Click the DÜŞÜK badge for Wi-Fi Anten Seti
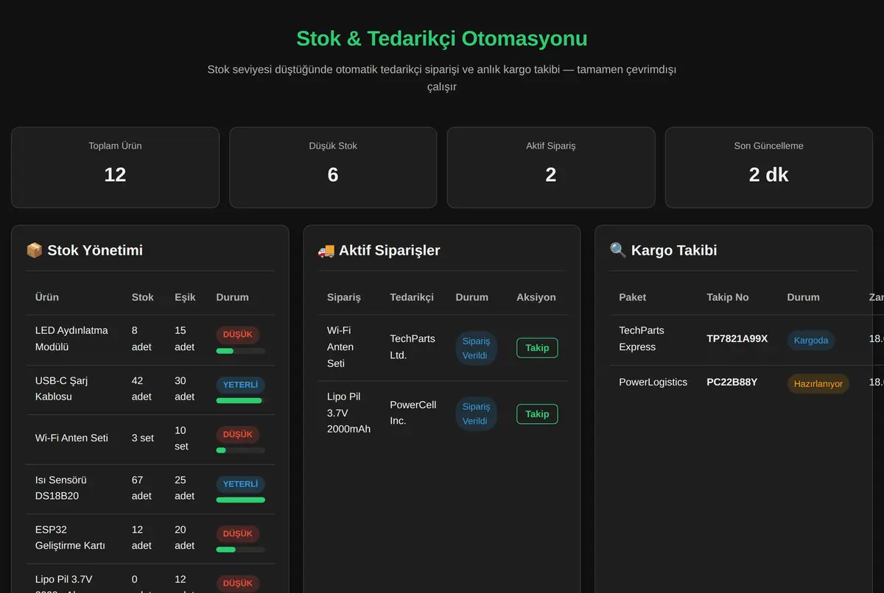This screenshot has width=884, height=593. click(238, 435)
